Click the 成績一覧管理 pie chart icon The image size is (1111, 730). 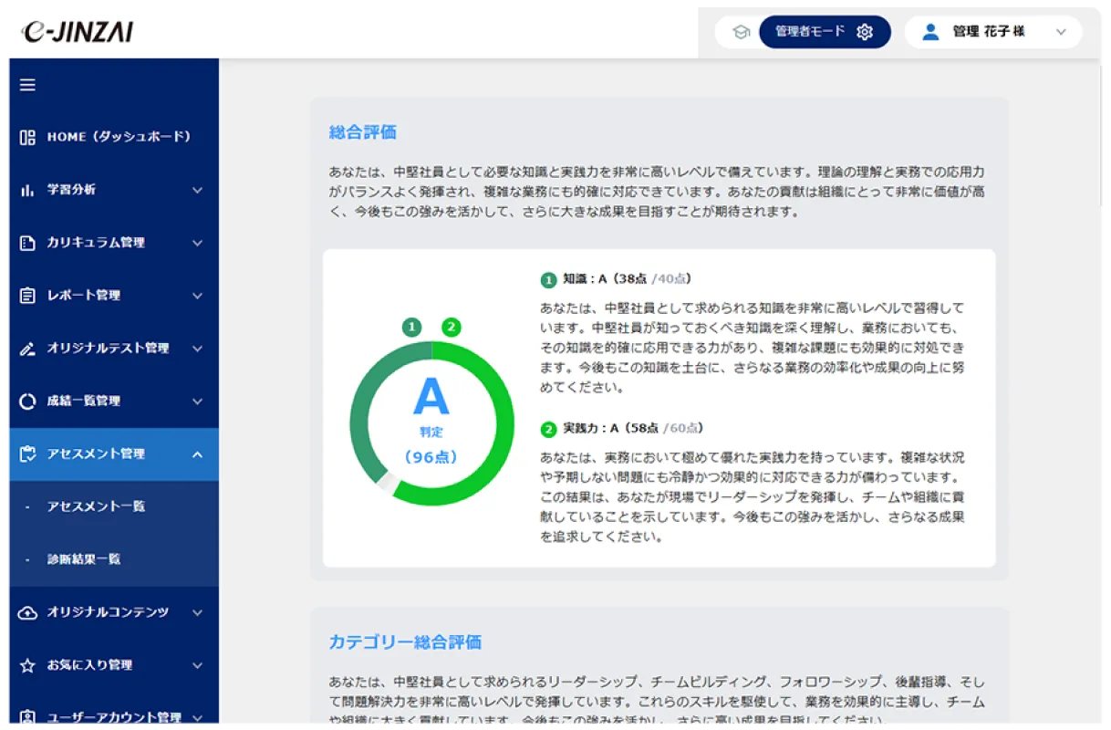click(27, 401)
